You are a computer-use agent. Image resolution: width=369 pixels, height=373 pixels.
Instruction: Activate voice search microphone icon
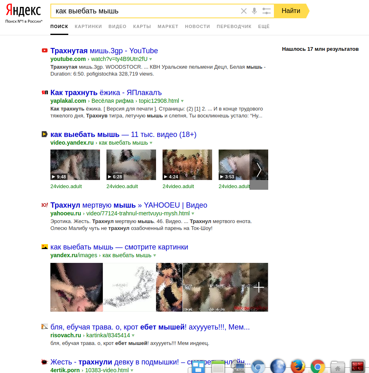[254, 11]
